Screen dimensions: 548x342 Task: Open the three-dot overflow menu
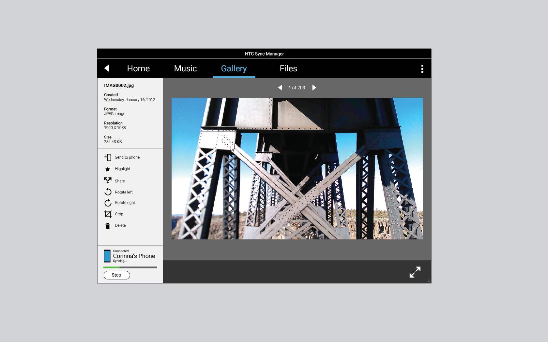[x=422, y=69]
